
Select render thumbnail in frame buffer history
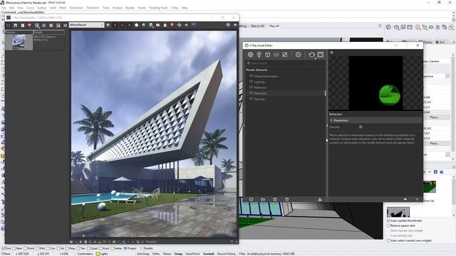pyautogui.click(x=19, y=42)
